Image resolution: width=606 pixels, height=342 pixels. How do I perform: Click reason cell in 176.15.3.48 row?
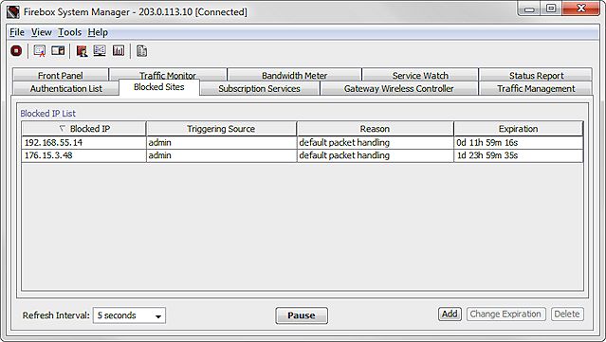click(375, 155)
